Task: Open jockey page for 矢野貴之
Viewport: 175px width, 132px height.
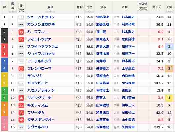Action: point(102,69)
